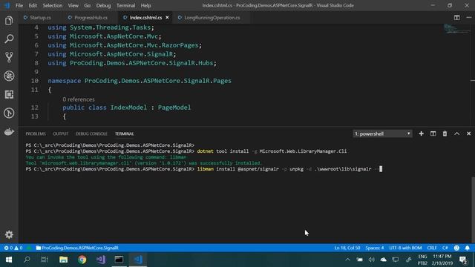Change encoding UTF-8 with BOM
The height and width of the screenshot is (267, 475).
coord(405,248)
